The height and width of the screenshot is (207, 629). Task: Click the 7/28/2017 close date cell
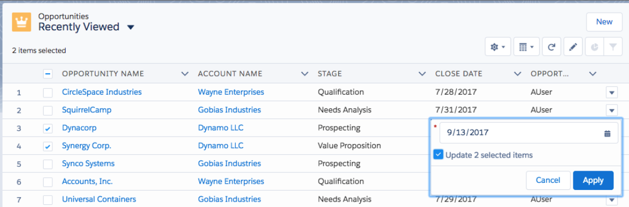tap(456, 92)
